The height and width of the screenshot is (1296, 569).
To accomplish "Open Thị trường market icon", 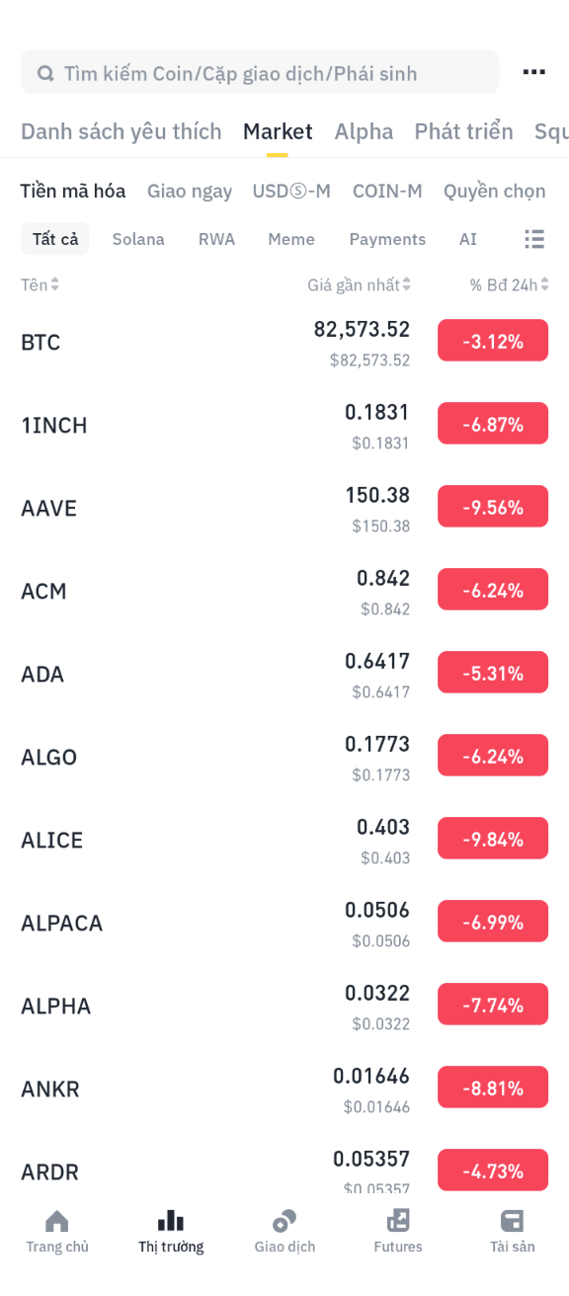I will click(x=171, y=1221).
